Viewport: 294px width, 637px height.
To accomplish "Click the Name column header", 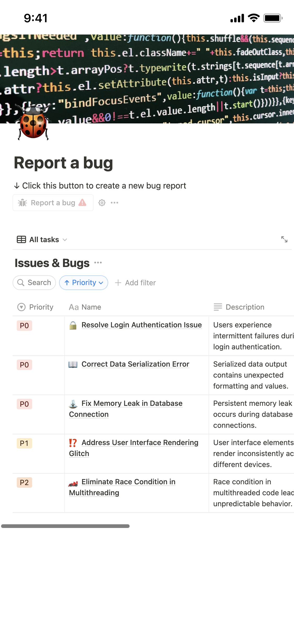I will 85,307.
